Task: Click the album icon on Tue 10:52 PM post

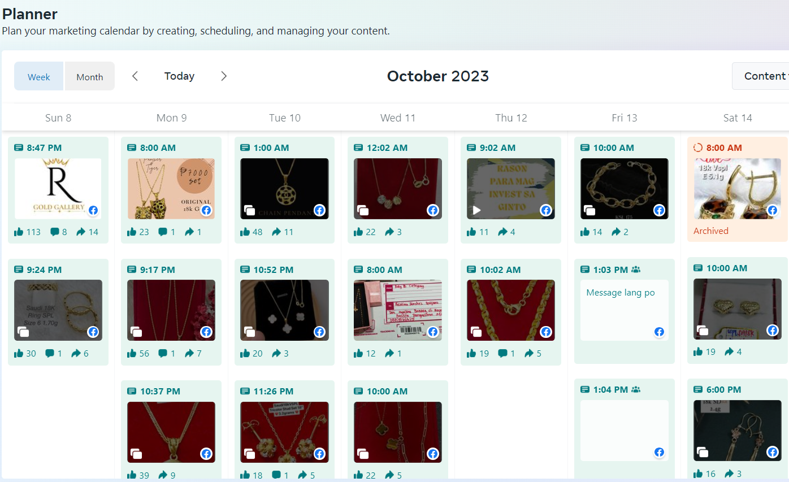Action: tap(249, 332)
